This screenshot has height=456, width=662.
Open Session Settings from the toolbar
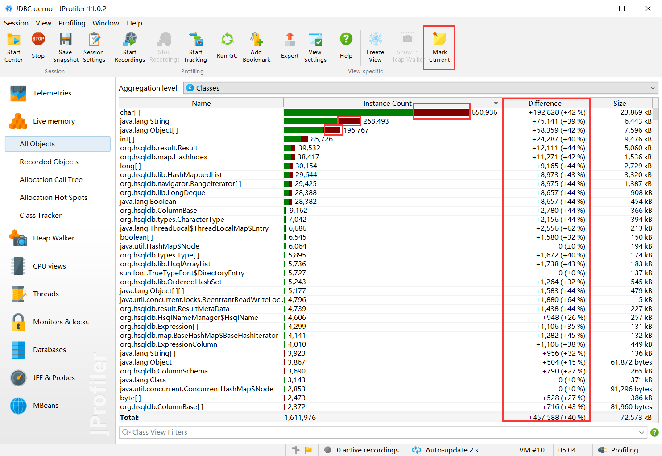(94, 47)
